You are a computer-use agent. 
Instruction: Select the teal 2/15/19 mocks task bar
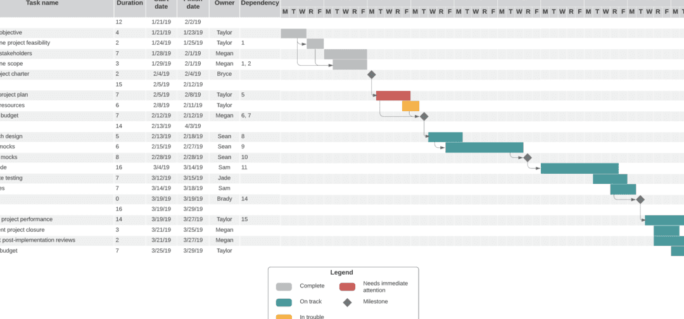point(484,147)
